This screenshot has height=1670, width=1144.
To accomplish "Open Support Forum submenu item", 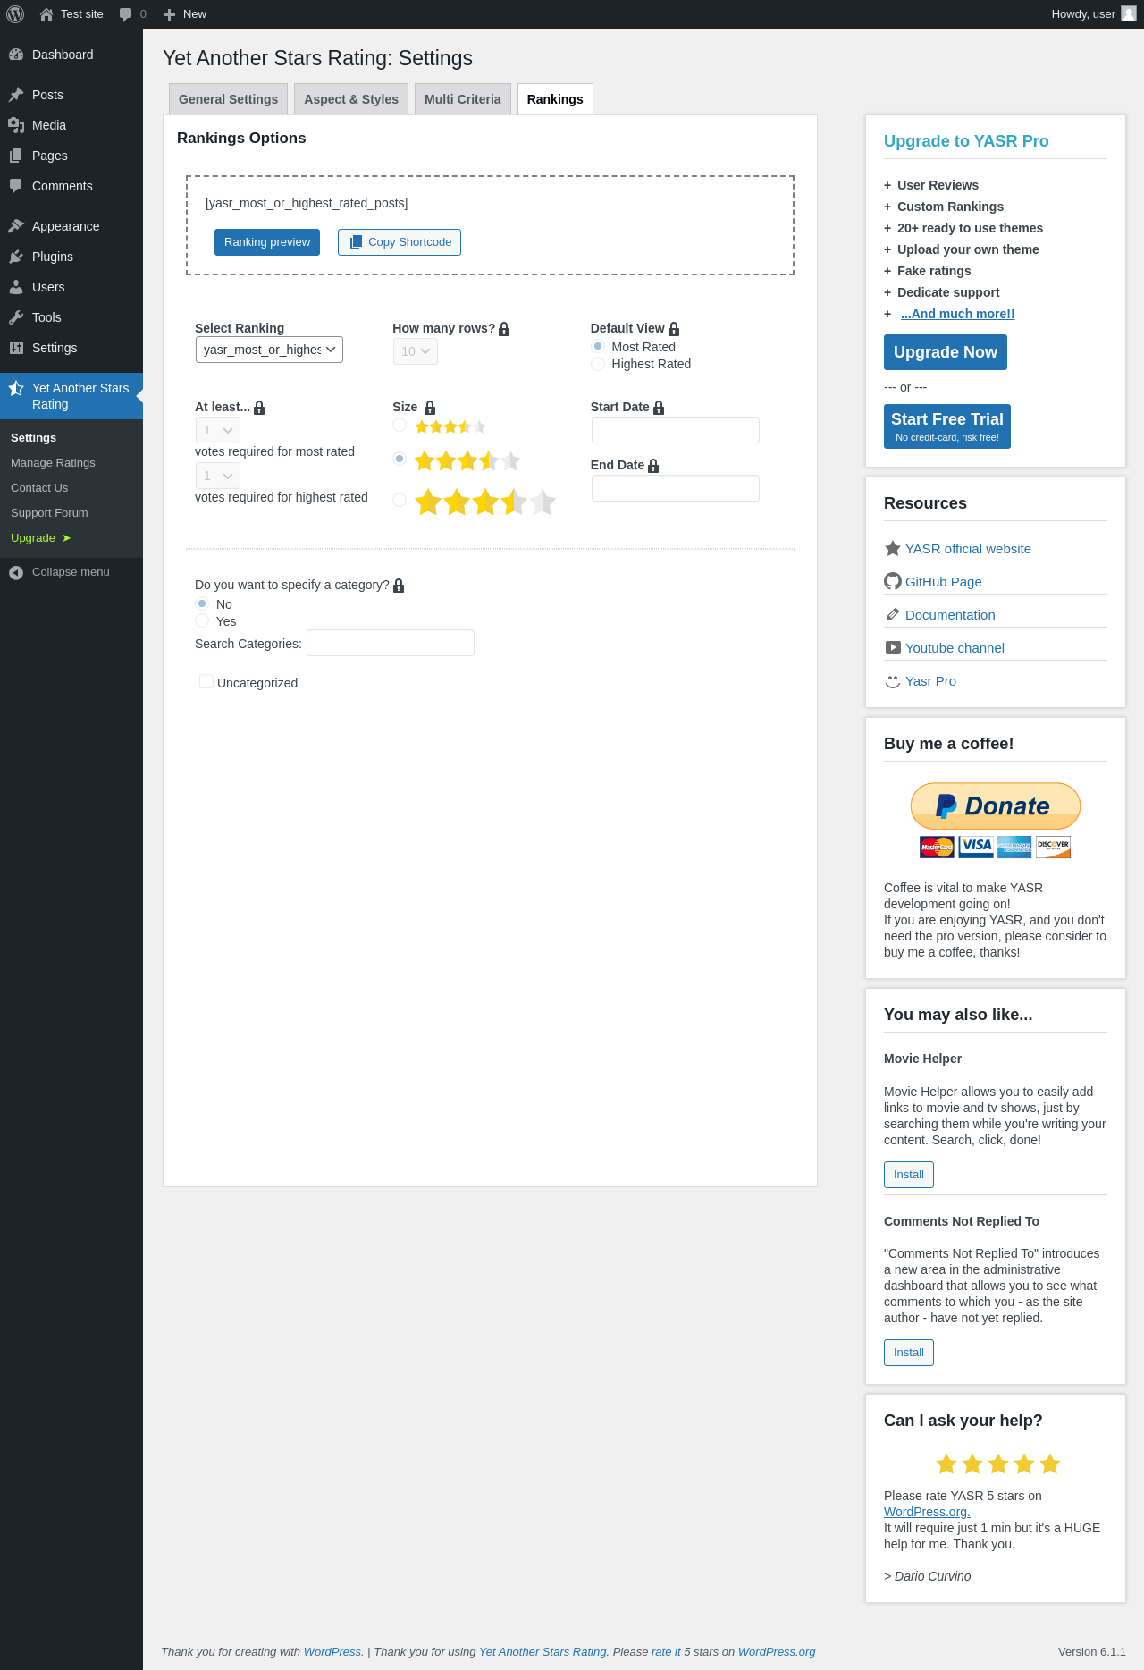I will tap(49, 513).
